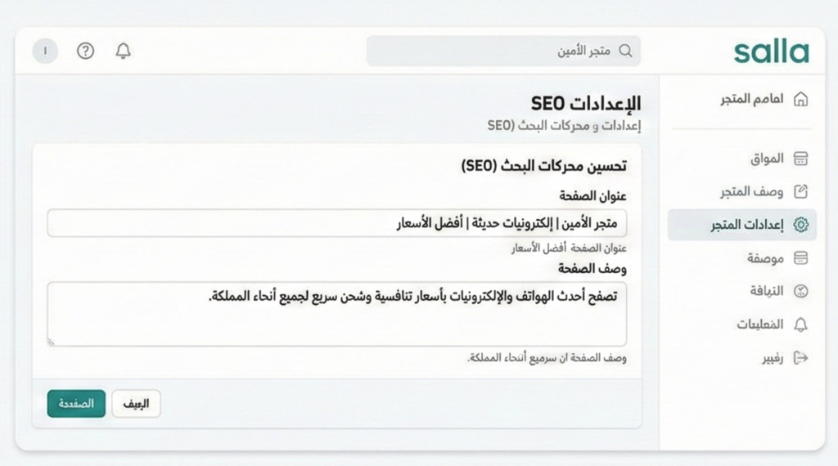The width and height of the screenshot is (838, 466).
Task: Click the logout arrow icon beside "رفبير"
Action: [x=800, y=358]
